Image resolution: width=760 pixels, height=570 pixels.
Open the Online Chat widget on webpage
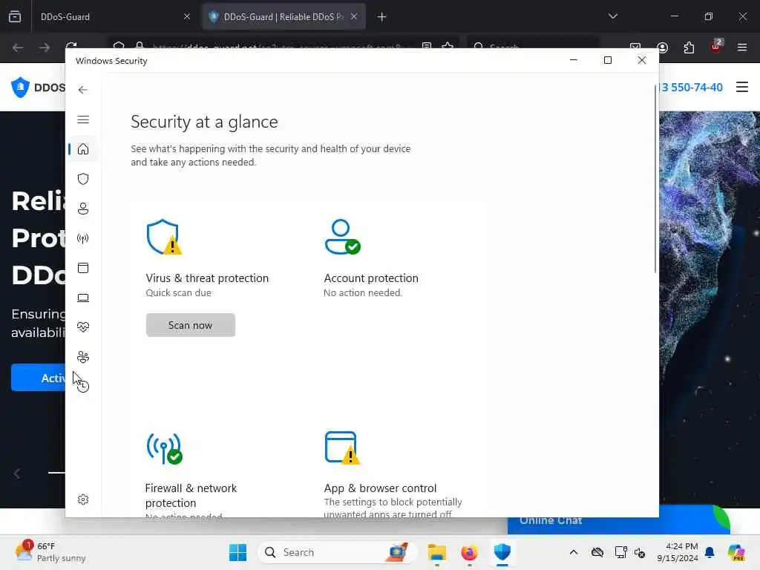(618, 520)
